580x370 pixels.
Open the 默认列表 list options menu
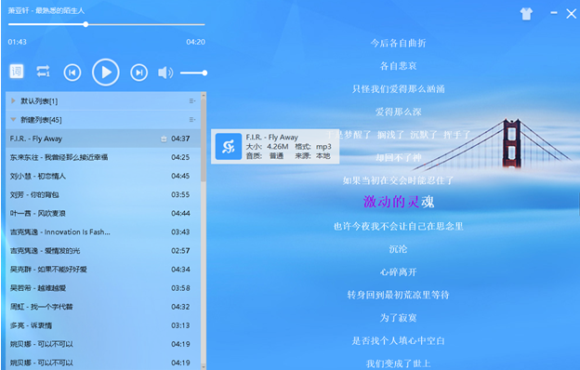[x=192, y=100]
